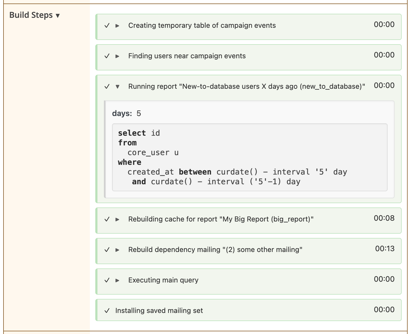413x334 pixels.
Task: Collapse the Running report new_to_database step
Action: tap(117, 87)
